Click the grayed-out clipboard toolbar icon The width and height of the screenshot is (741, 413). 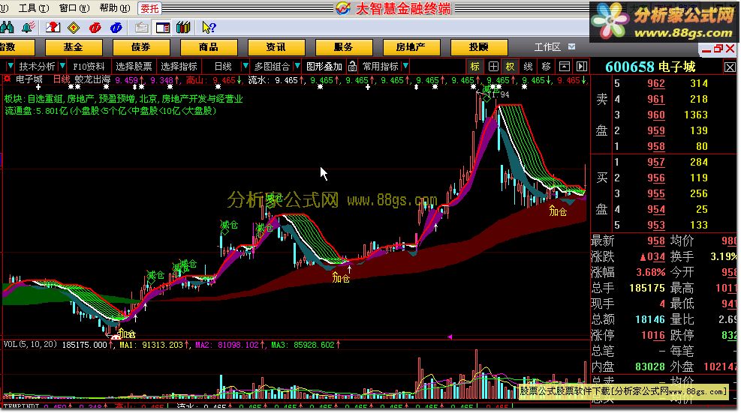point(141,28)
